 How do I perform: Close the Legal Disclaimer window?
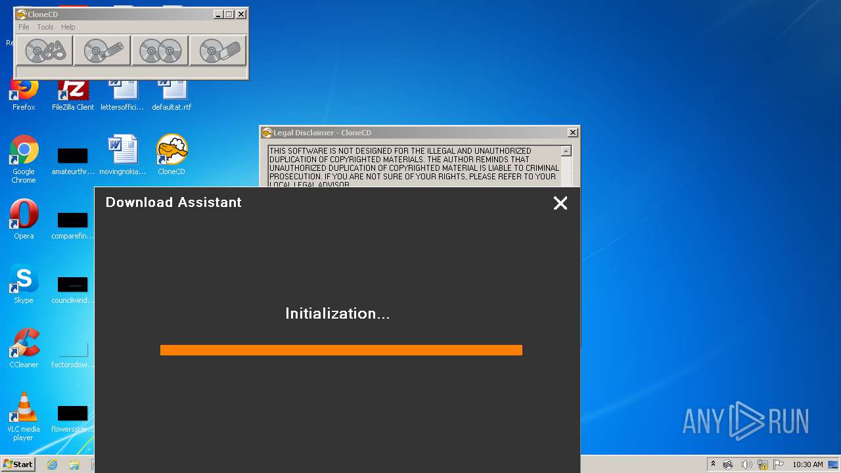573,133
